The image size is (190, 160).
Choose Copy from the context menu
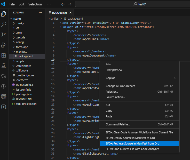(139, 111)
